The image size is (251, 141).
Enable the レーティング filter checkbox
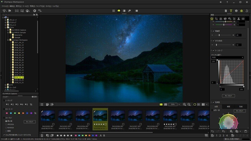[4, 101]
